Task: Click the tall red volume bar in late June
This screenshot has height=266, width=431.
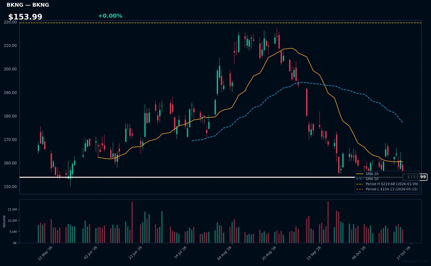Action: click(132, 222)
